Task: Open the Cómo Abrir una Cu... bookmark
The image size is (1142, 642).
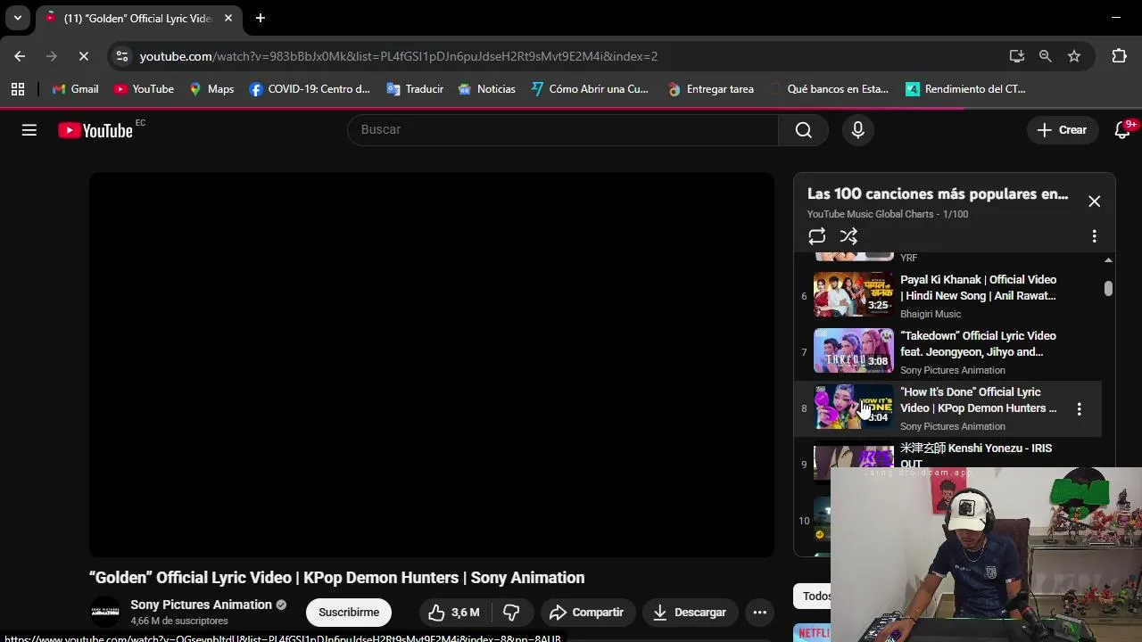Action: 590,89
